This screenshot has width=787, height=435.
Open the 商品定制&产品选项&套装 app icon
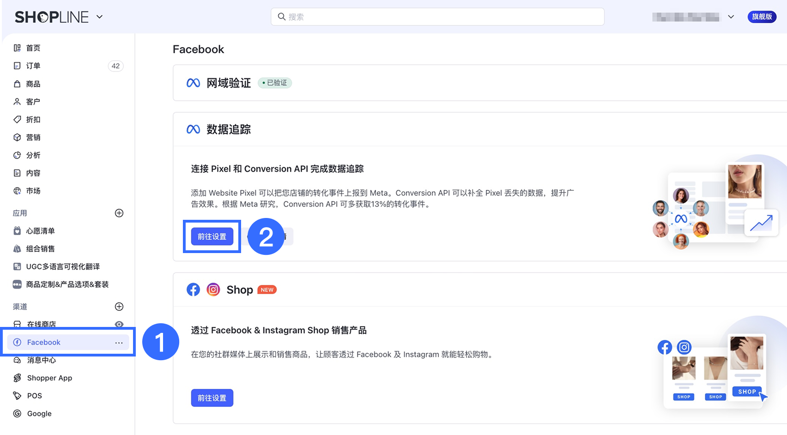pos(17,284)
